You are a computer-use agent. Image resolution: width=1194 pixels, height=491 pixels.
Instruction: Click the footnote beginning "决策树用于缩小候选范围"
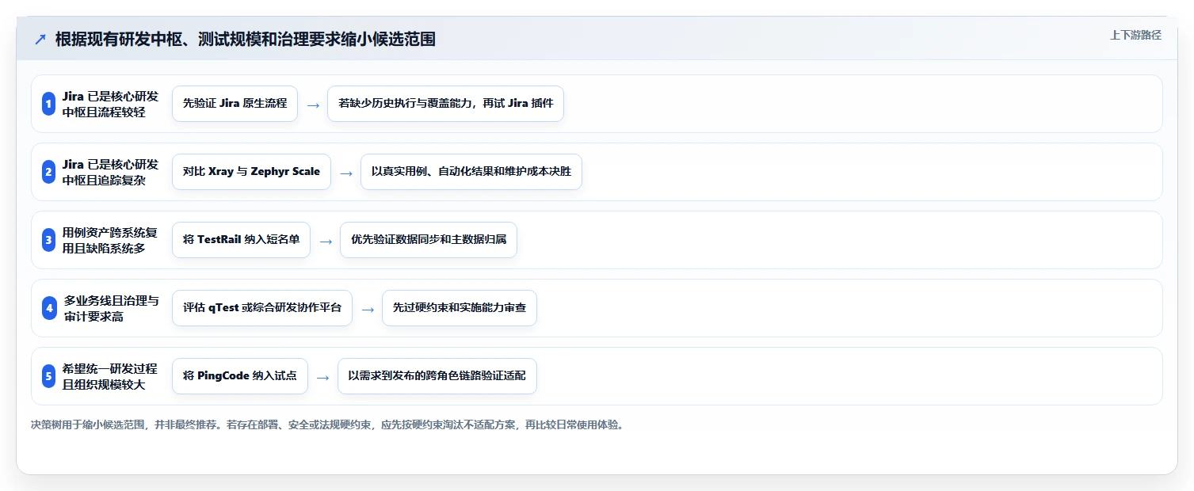click(328, 425)
